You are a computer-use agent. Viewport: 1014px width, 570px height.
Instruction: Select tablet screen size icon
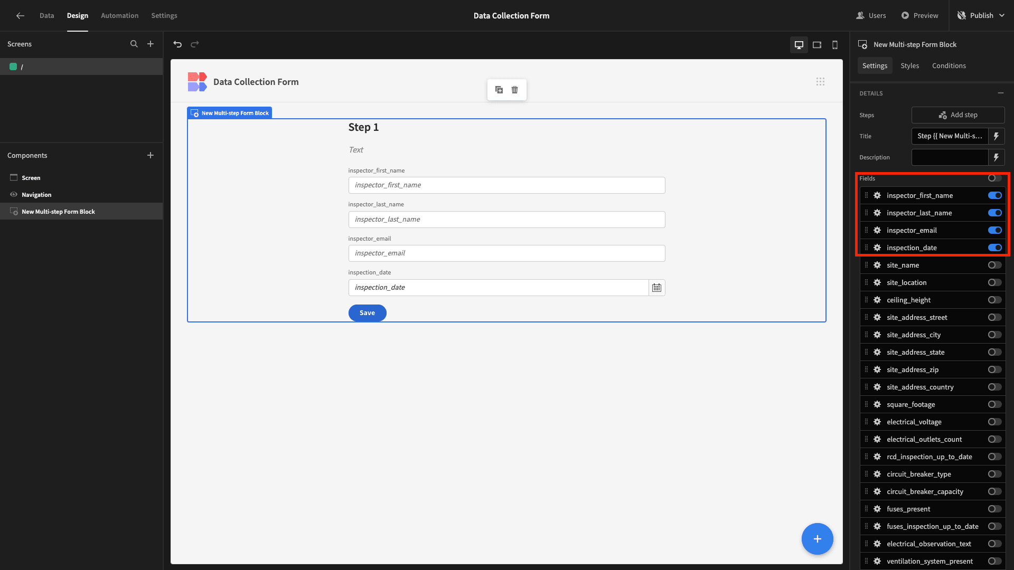[x=817, y=45]
